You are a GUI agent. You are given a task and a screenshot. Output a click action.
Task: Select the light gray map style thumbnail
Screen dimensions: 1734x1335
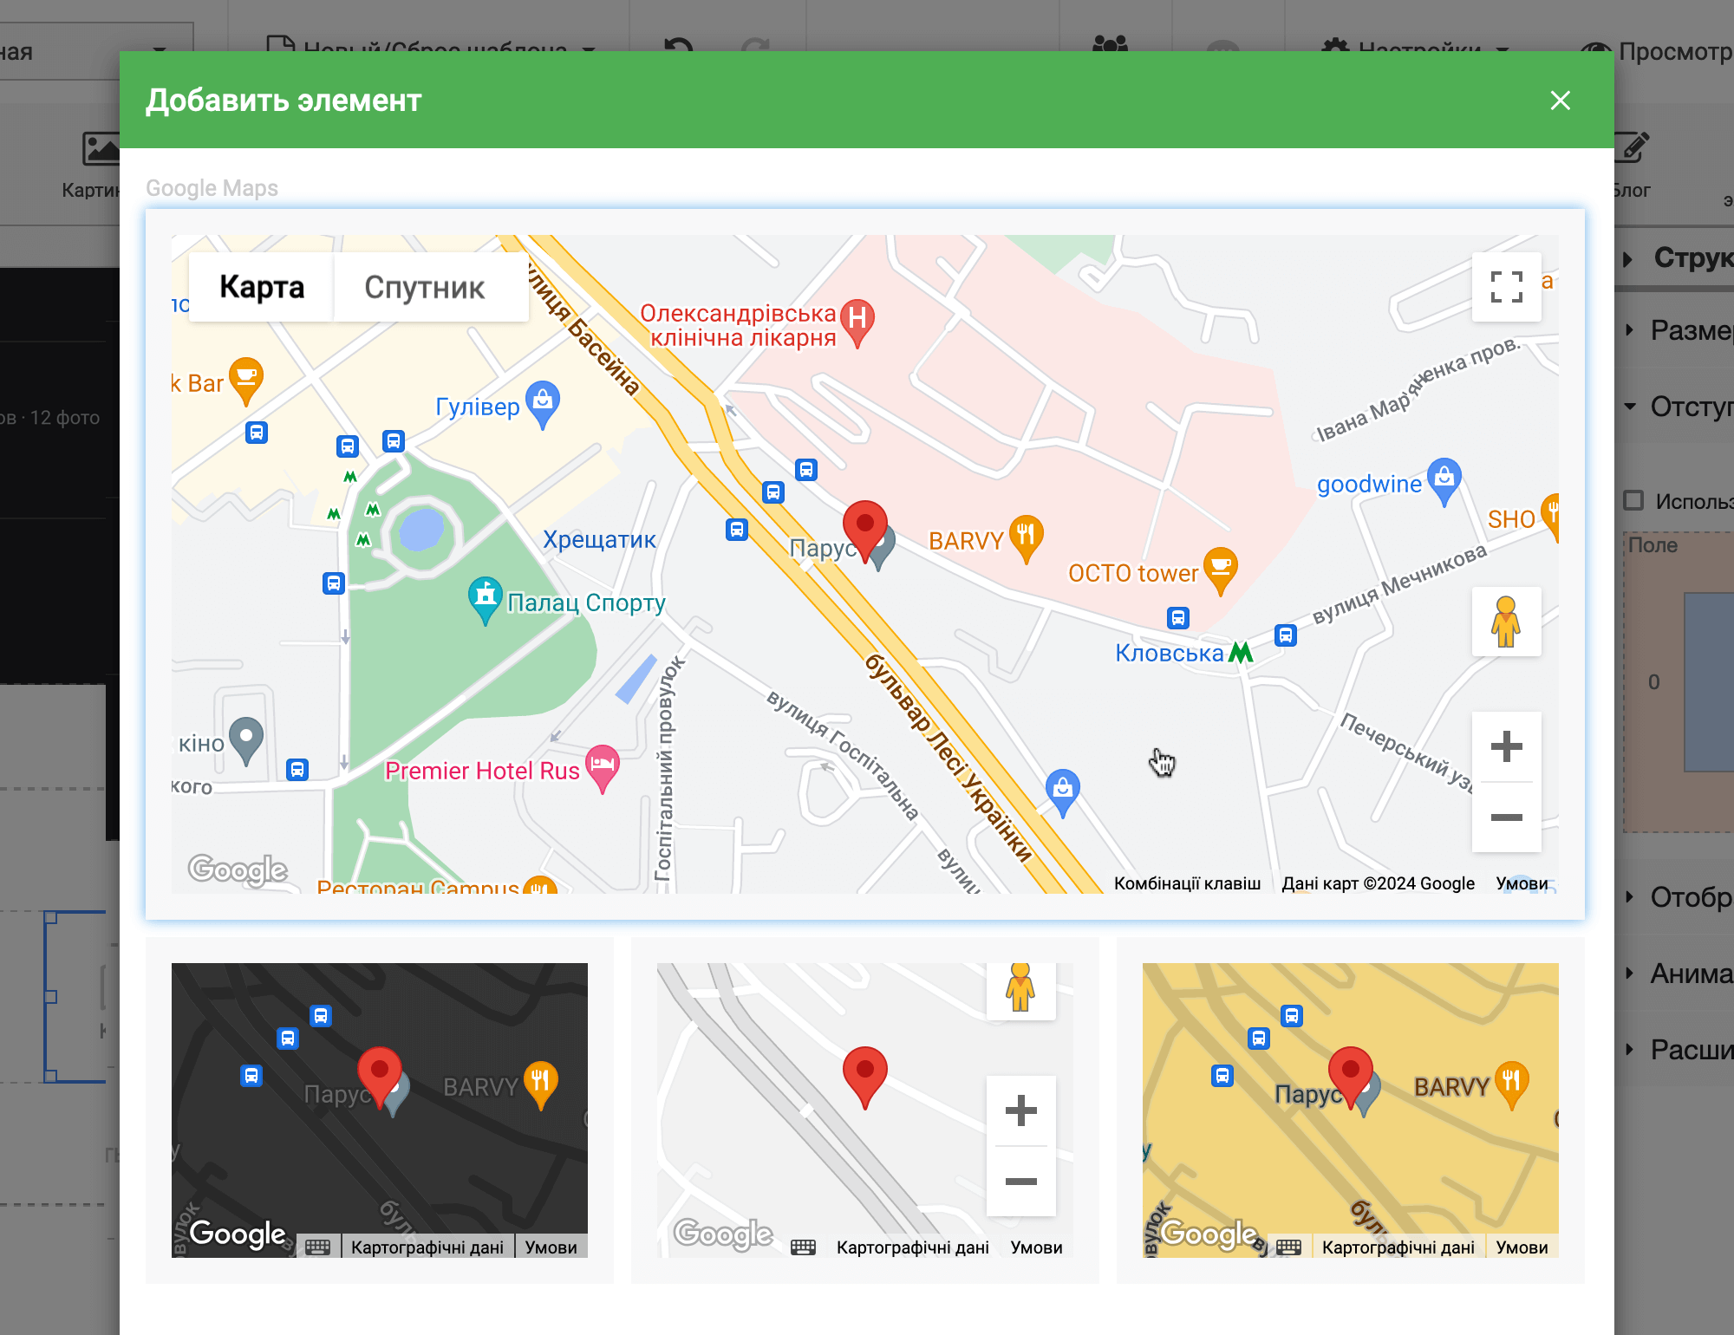pos(865,1110)
